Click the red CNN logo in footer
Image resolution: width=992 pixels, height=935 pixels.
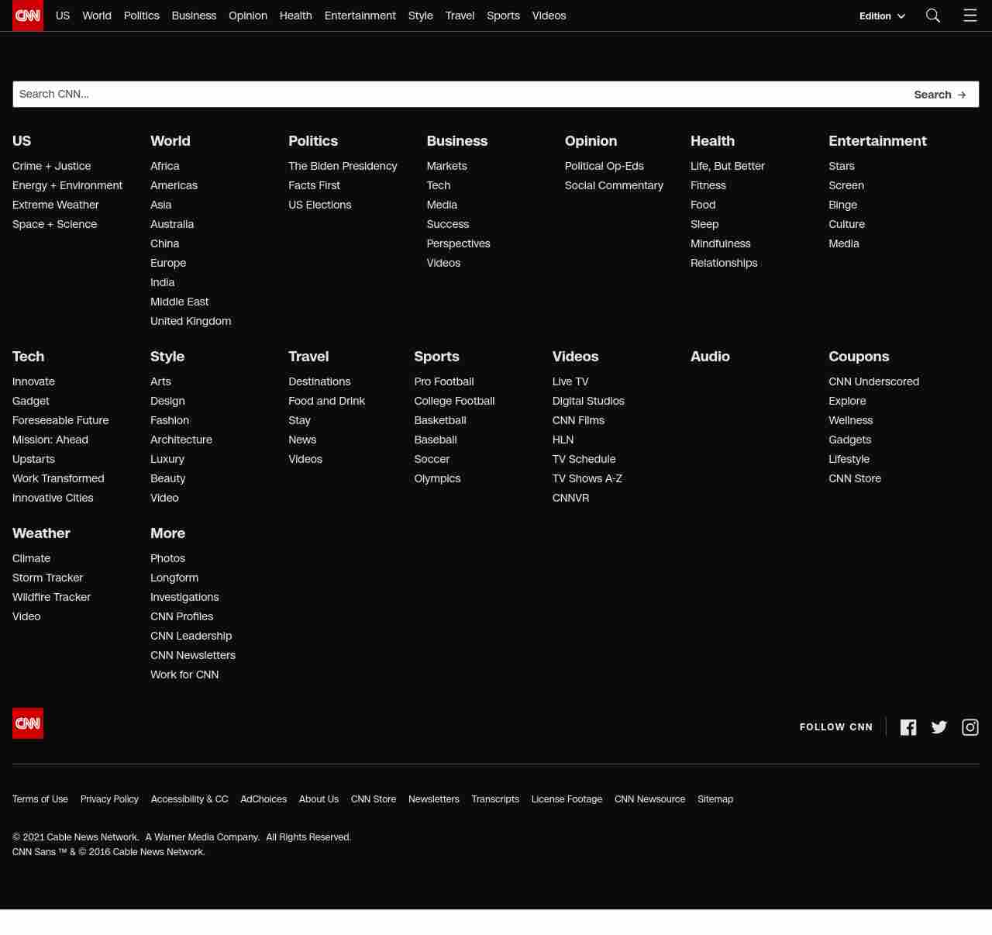click(28, 723)
